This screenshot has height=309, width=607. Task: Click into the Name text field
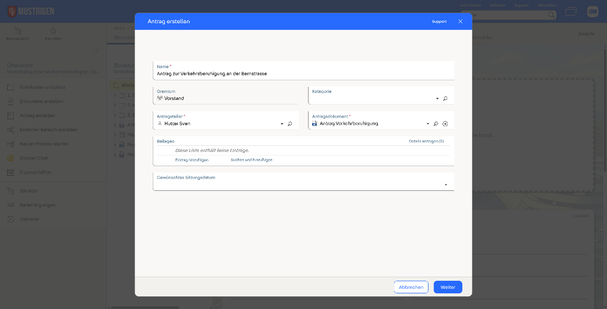[303, 74]
